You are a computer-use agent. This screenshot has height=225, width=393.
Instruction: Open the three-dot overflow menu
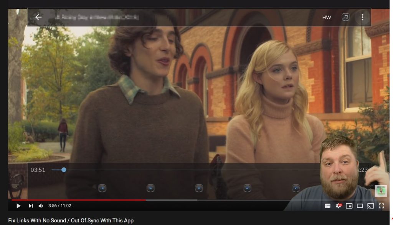362,17
